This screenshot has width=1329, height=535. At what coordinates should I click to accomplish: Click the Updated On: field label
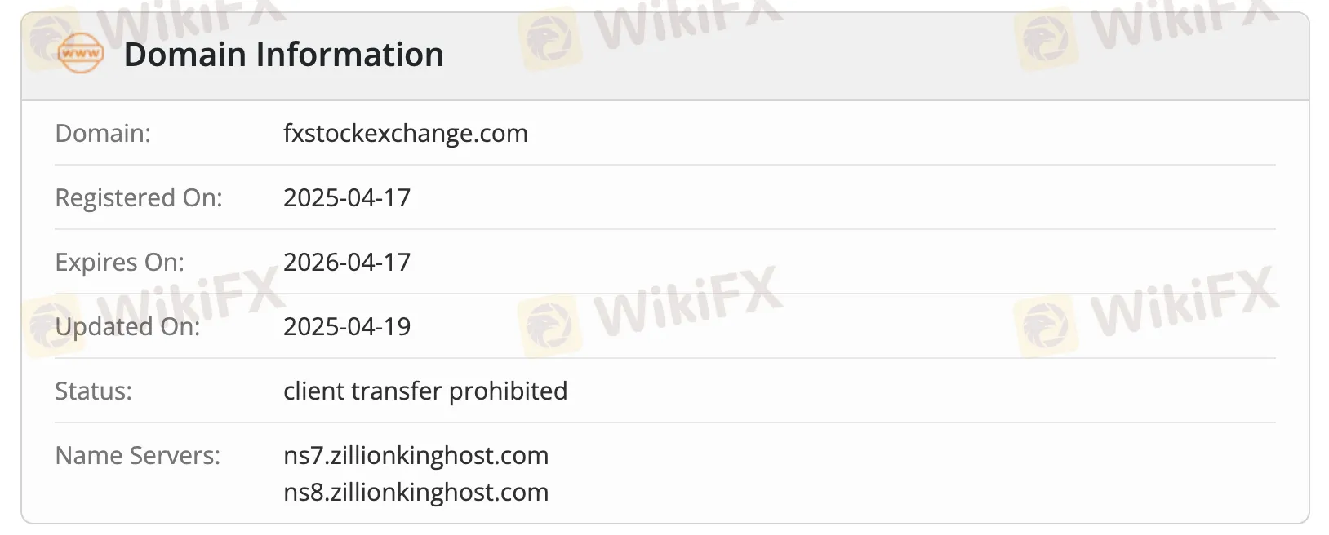(127, 326)
